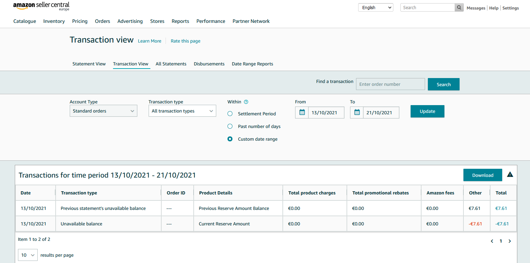This screenshot has width=530, height=263.
Task: Expand the Transaction type dropdown
Action: pyautogui.click(x=182, y=111)
